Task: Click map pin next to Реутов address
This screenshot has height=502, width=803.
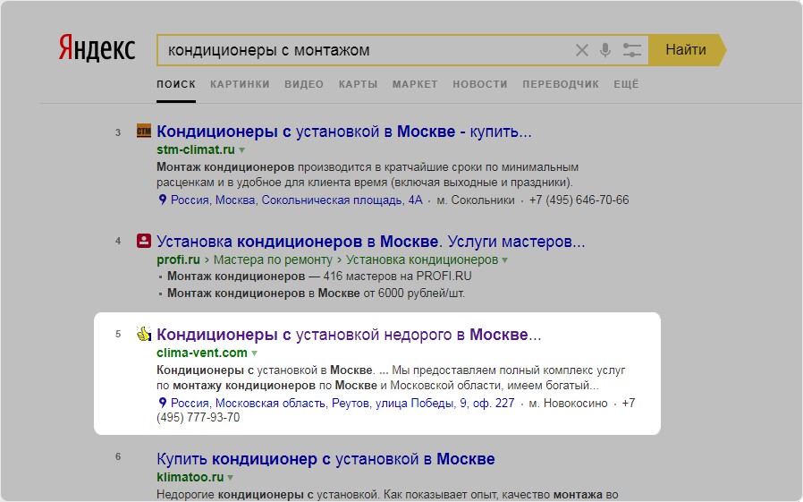Action: [x=163, y=403]
